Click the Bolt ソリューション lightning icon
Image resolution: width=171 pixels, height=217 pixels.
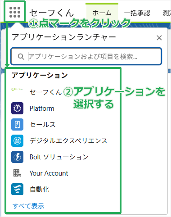click(17, 157)
